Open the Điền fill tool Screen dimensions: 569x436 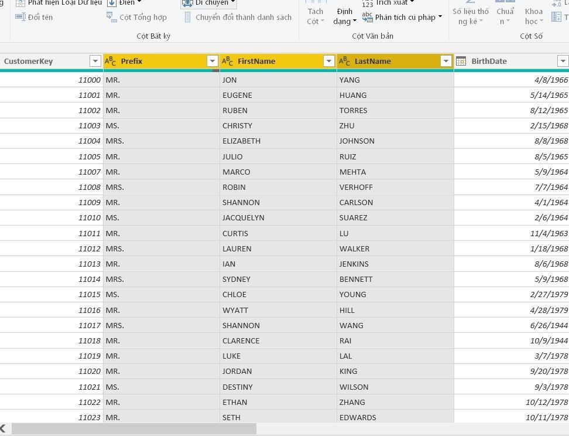click(122, 3)
